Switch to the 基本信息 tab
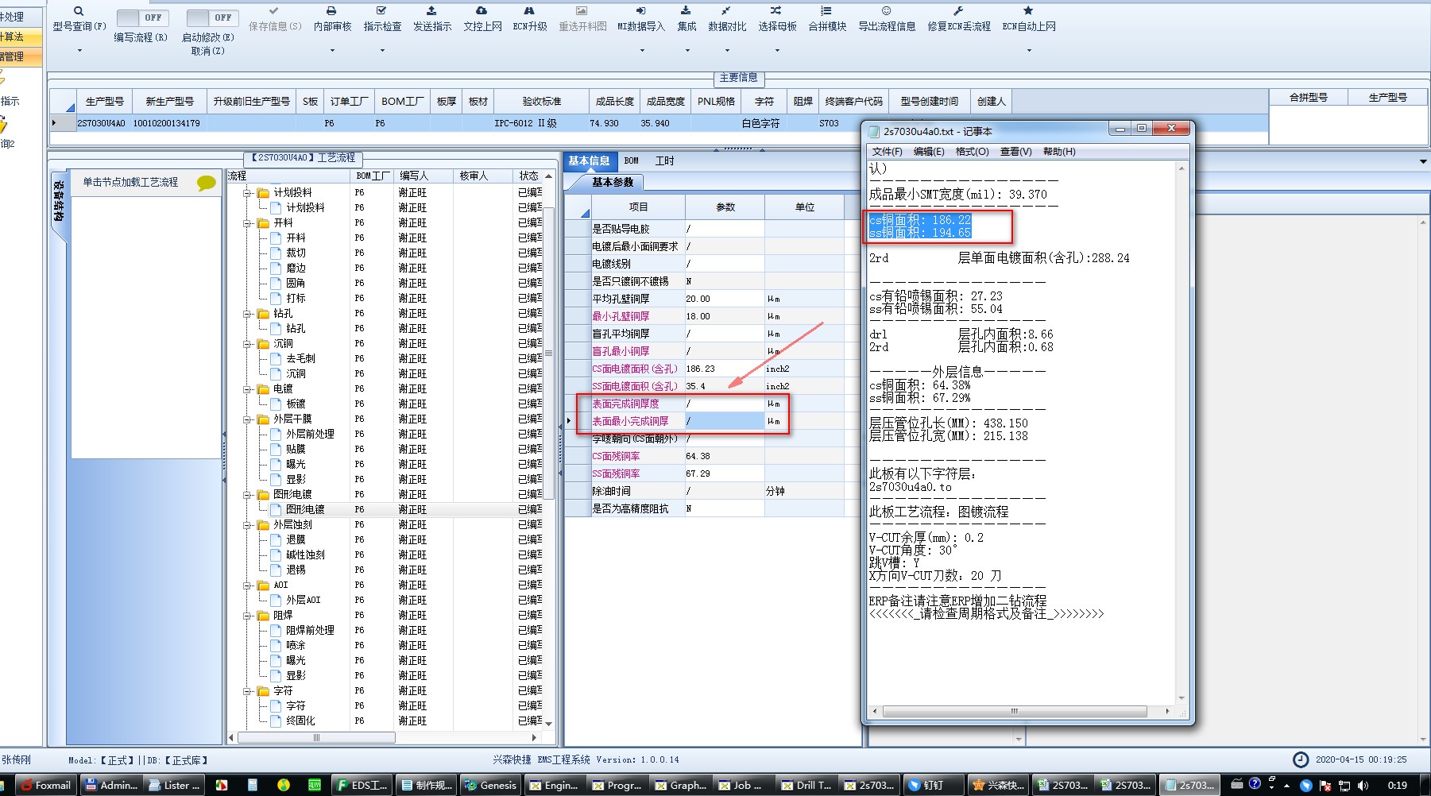The width and height of the screenshot is (1431, 796). [589, 160]
